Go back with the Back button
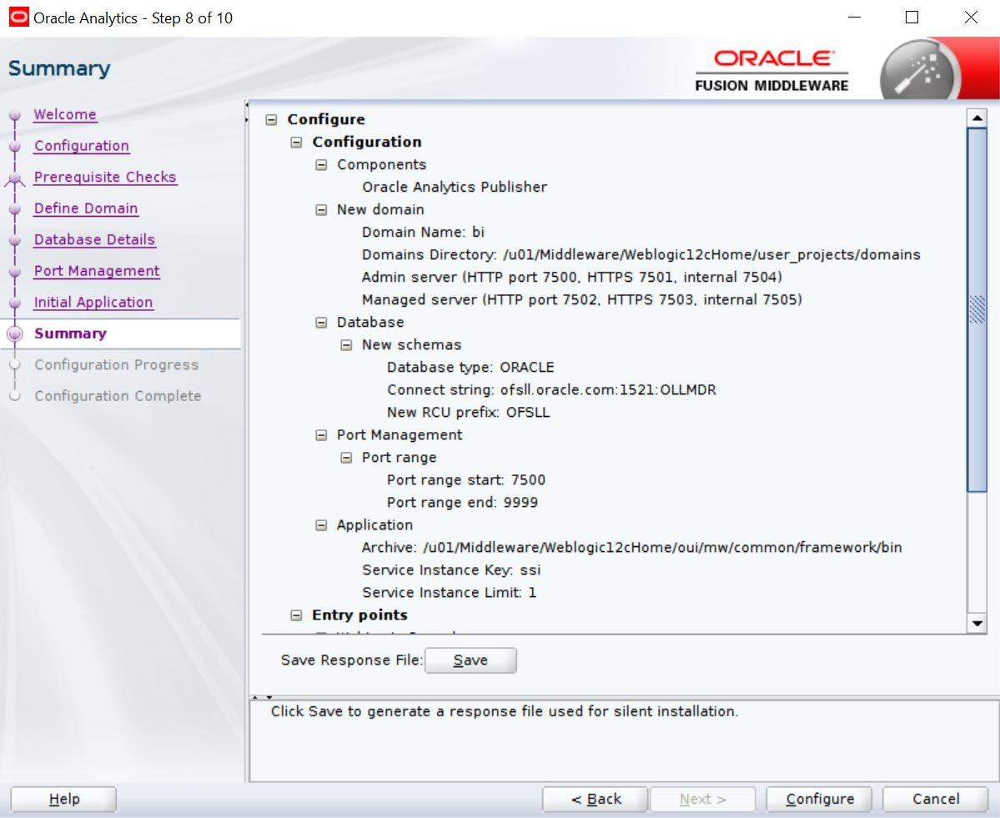Screen dimensions: 1000x818 tap(595, 800)
